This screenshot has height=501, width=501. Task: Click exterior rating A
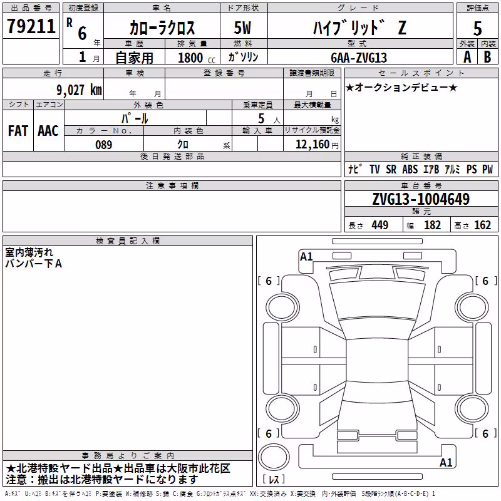(467, 57)
